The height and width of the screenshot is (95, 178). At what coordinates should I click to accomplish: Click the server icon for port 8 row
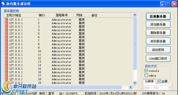[7, 44]
